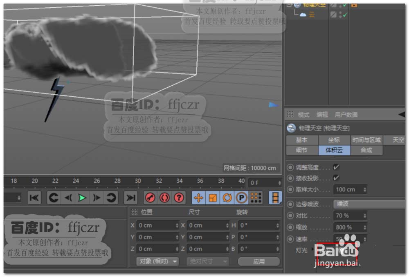Toggle the keyframe circle beside 取样大小
The width and height of the screenshot is (409, 277).
click(x=290, y=189)
